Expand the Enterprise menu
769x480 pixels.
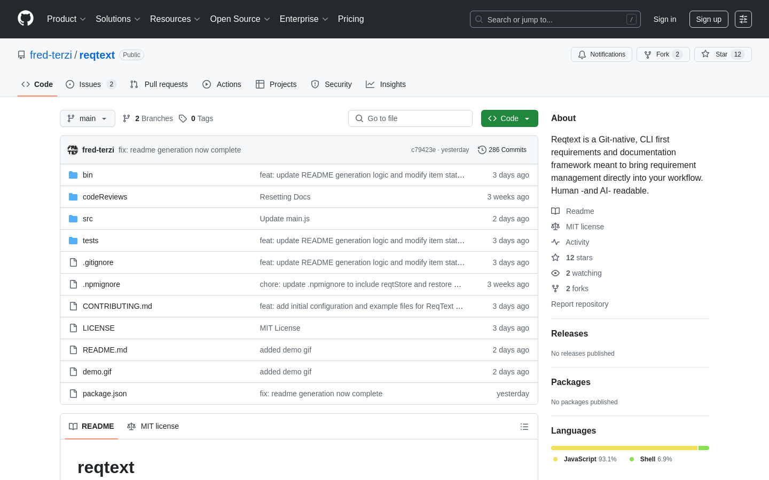coord(304,19)
